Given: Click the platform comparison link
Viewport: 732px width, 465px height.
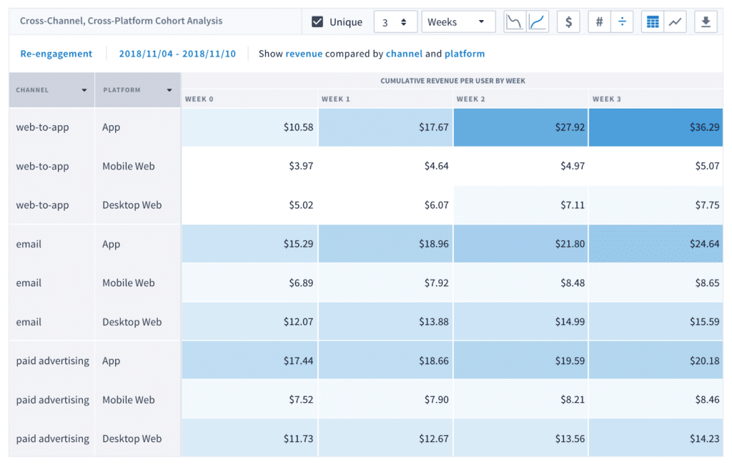Looking at the screenshot, I should pyautogui.click(x=465, y=54).
